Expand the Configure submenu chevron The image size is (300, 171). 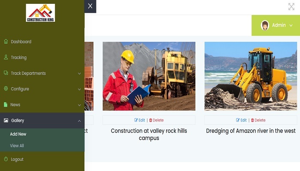click(79, 89)
